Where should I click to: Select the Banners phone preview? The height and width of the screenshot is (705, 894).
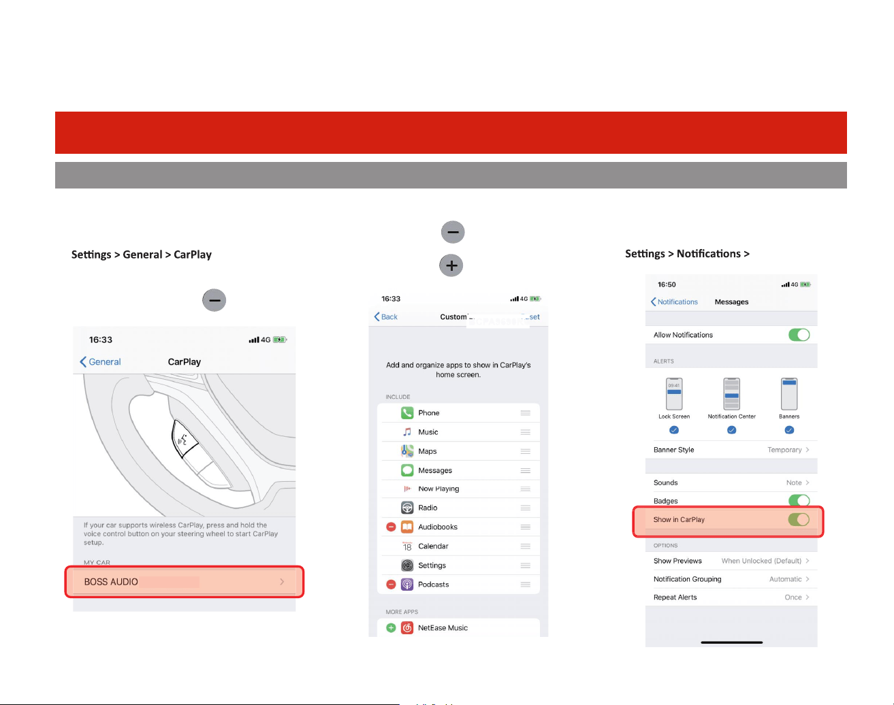[x=789, y=394]
